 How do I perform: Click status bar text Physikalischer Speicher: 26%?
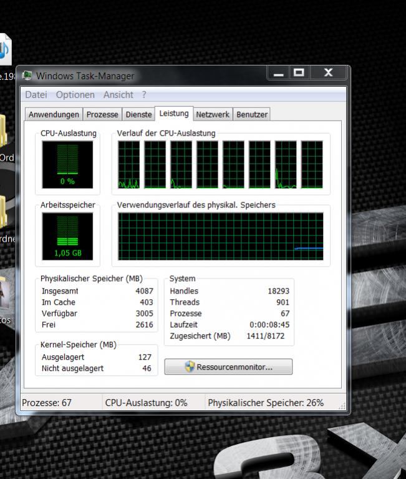266,403
